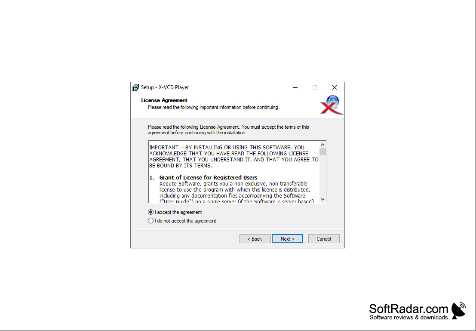Click the Setup installer icon in title bar
This screenshot has width=476, height=331.
(135, 87)
